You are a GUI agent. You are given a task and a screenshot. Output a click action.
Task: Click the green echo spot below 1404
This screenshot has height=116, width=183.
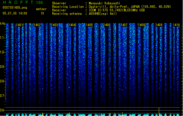(x=69, y=87)
